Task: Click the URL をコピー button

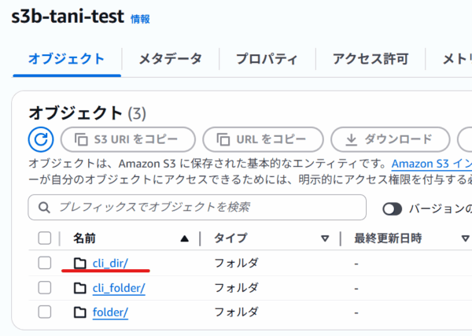Action: click(263, 139)
